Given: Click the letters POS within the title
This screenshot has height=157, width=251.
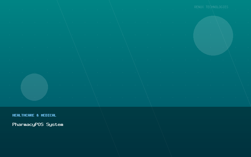Looking at the screenshot, I should click(x=39, y=124).
